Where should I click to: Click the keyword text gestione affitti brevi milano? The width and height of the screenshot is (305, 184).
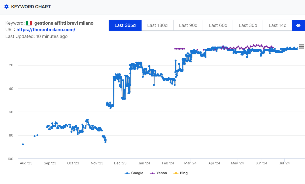(64, 23)
